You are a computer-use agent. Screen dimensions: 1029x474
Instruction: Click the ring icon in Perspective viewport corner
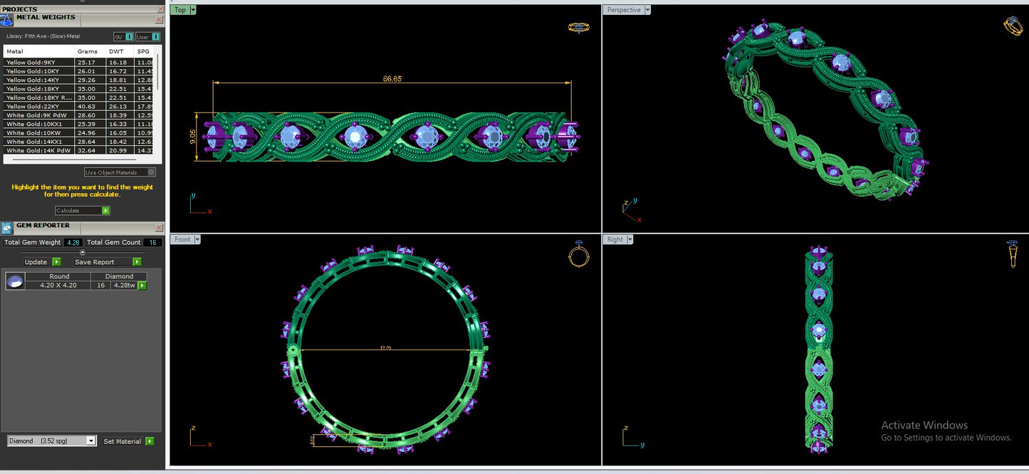click(x=1013, y=26)
